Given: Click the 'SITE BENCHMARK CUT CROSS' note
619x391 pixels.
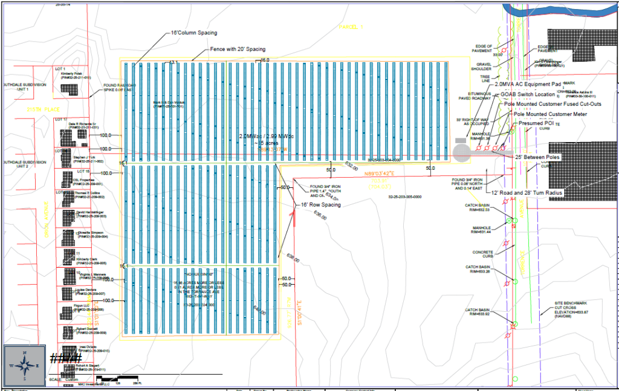Looking at the screenshot, I should pos(571,307).
